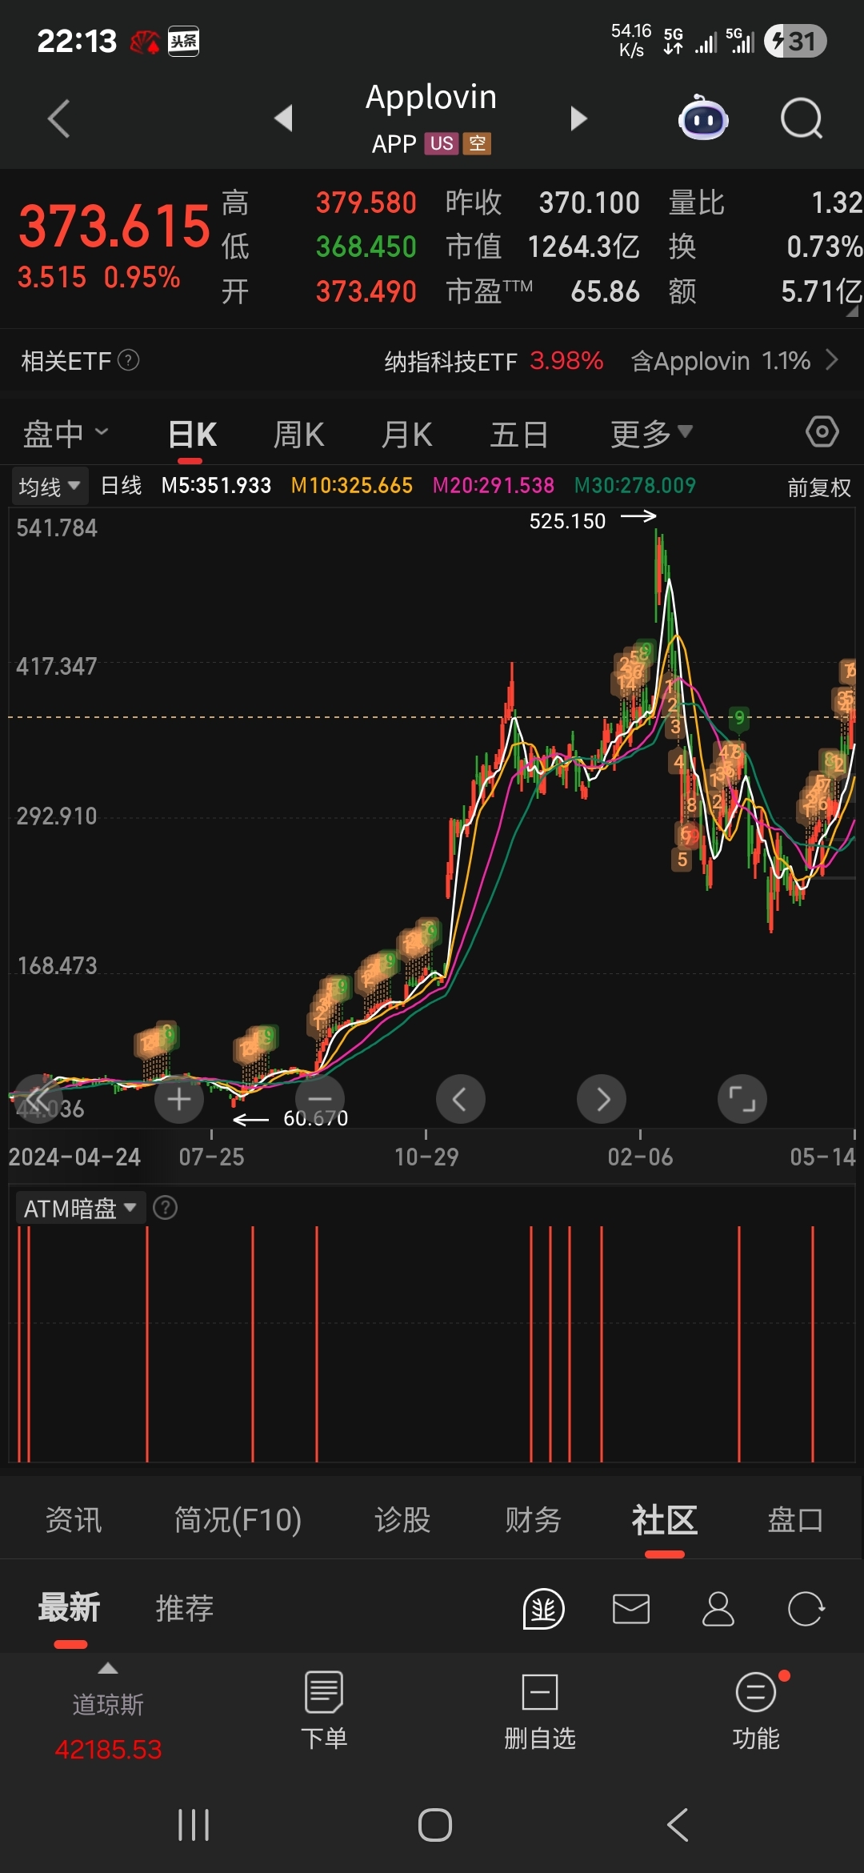Move chart right with arrow button
Image resolution: width=864 pixels, height=1873 pixels.
[x=602, y=1099]
